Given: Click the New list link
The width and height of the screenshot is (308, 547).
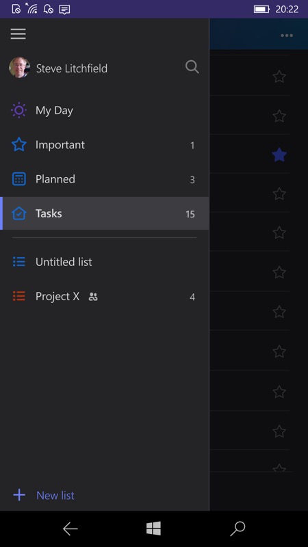Looking at the screenshot, I should click(x=55, y=495).
